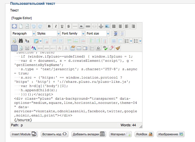195x142 pixels.
Task: Click the [Toggle Editor] link
Action: [22, 18]
